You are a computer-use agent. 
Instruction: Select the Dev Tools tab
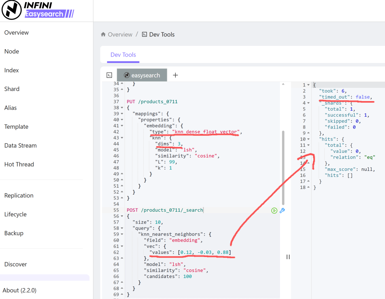coord(123,55)
